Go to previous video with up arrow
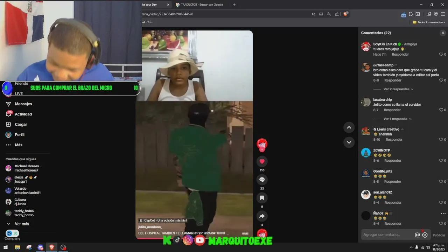This screenshot has width=448, height=252. (x=349, y=128)
